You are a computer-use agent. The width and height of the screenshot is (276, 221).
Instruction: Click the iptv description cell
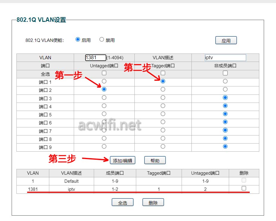coord(71,189)
